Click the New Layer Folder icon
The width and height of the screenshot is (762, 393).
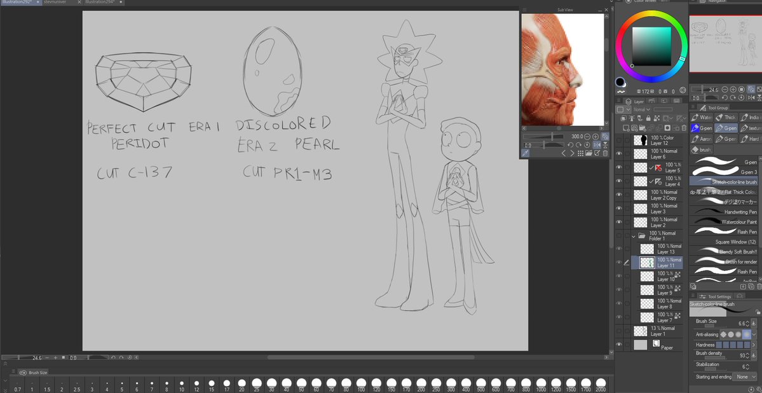643,128
